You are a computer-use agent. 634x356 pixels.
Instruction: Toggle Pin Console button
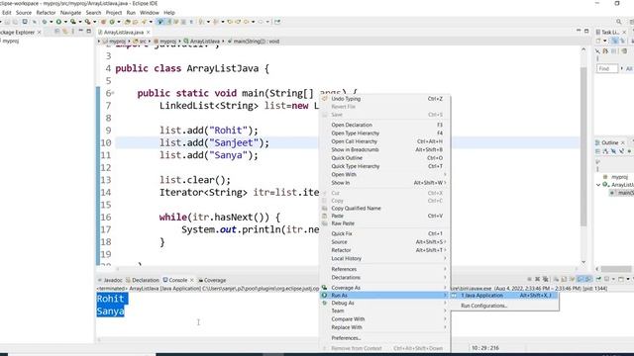pyautogui.click(x=598, y=279)
